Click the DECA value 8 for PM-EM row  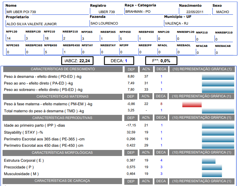[161, 104]
